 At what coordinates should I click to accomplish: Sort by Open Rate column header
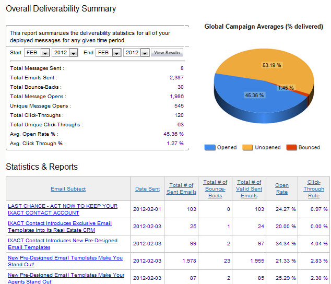pyautogui.click(x=282, y=188)
